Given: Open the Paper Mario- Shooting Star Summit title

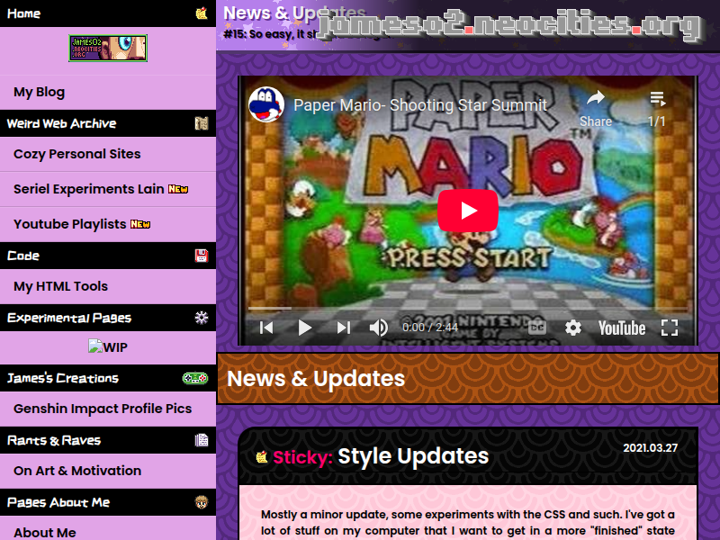Looking at the screenshot, I should click(x=420, y=105).
